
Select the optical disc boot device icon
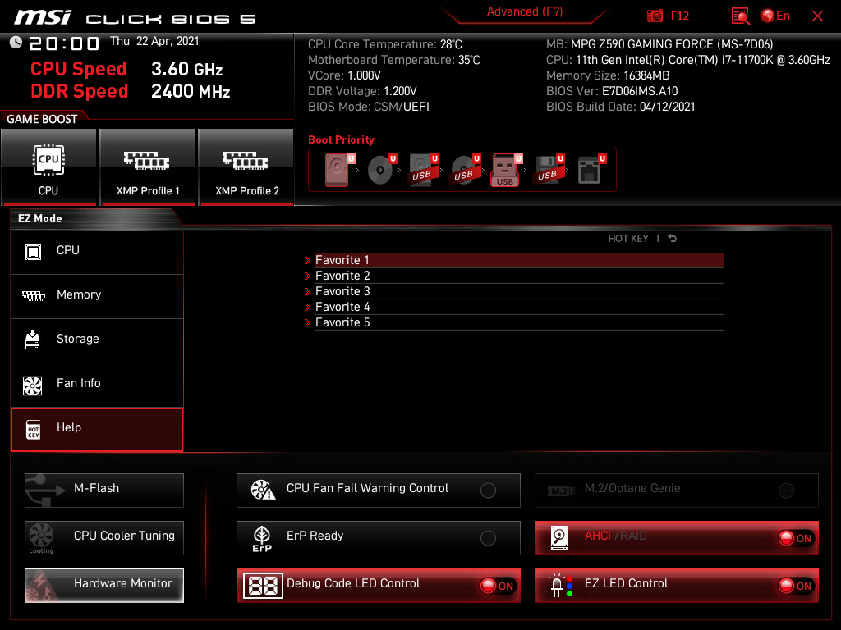381,170
